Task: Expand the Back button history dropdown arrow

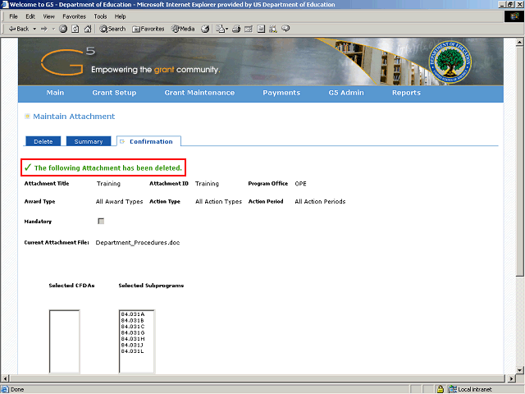Action: 34,30
